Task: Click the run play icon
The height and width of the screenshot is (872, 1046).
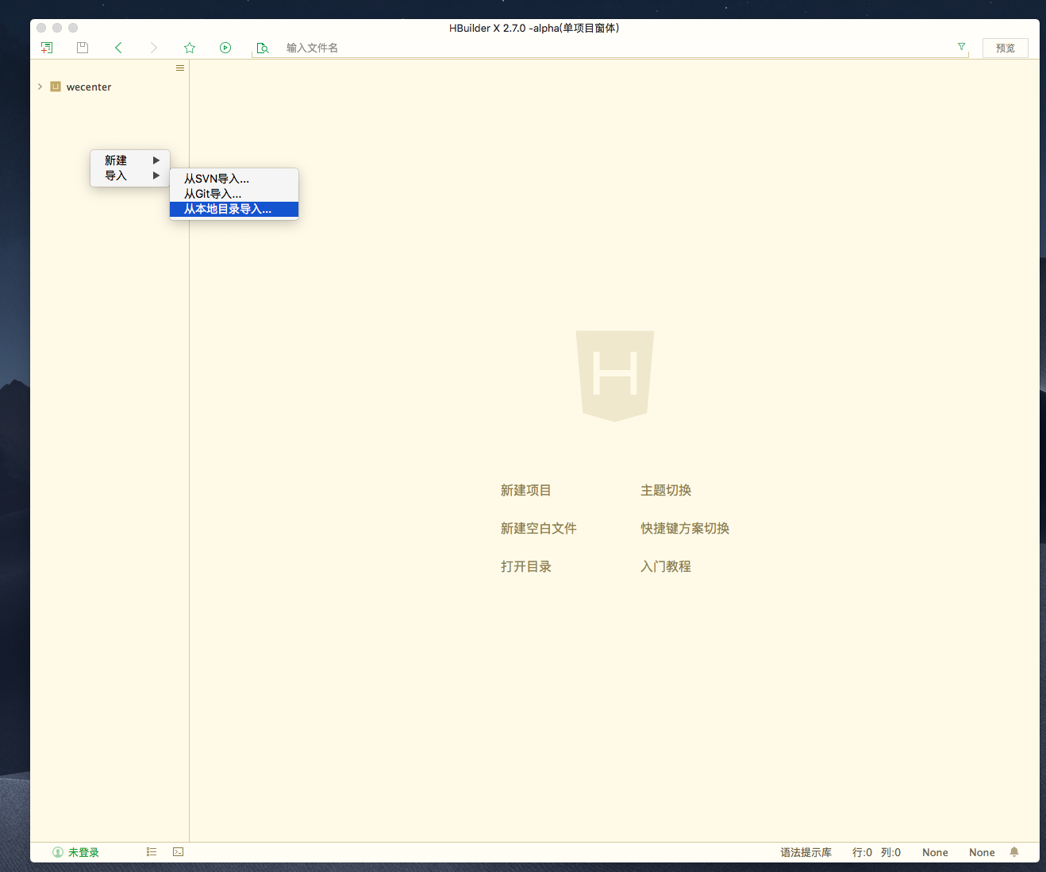Action: pos(225,48)
